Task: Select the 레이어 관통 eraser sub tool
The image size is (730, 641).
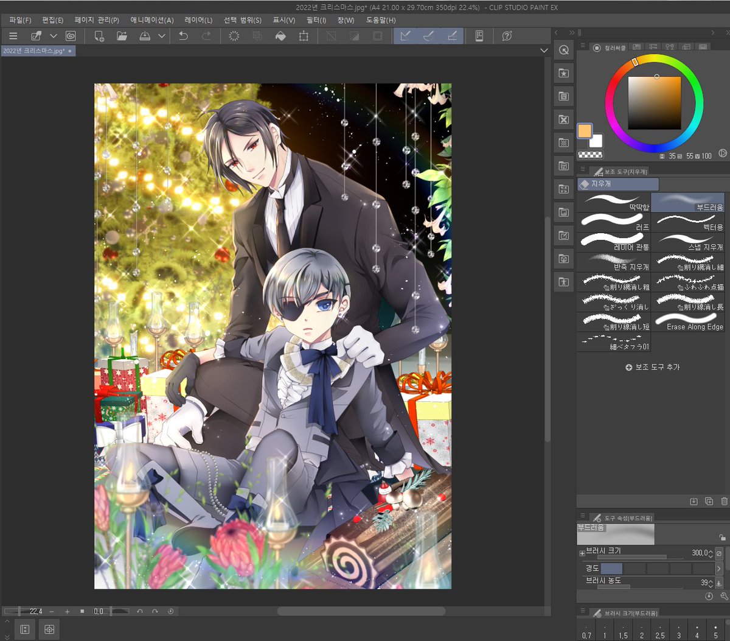Action: pyautogui.click(x=613, y=242)
